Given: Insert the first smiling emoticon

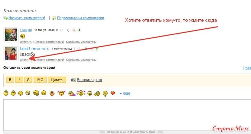Looking at the screenshot, I should pos(6,93).
